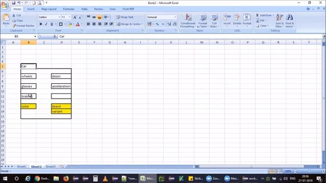This screenshot has height=183, width=326.
Task: Click Delete cells button
Action: 237,20
